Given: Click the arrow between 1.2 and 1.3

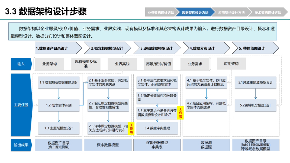Looking at the screenshot, I should (x=59, y=117).
